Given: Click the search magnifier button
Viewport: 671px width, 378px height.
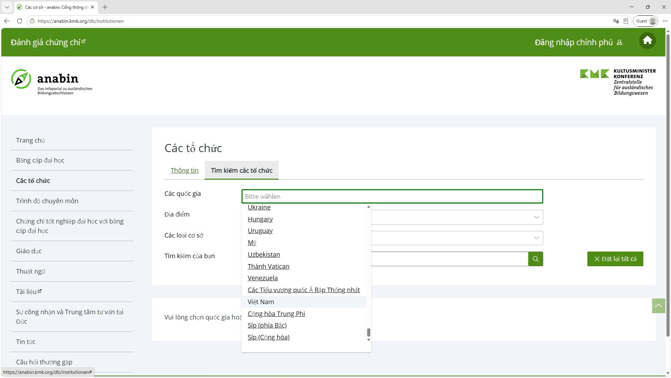Looking at the screenshot, I should pos(535,259).
